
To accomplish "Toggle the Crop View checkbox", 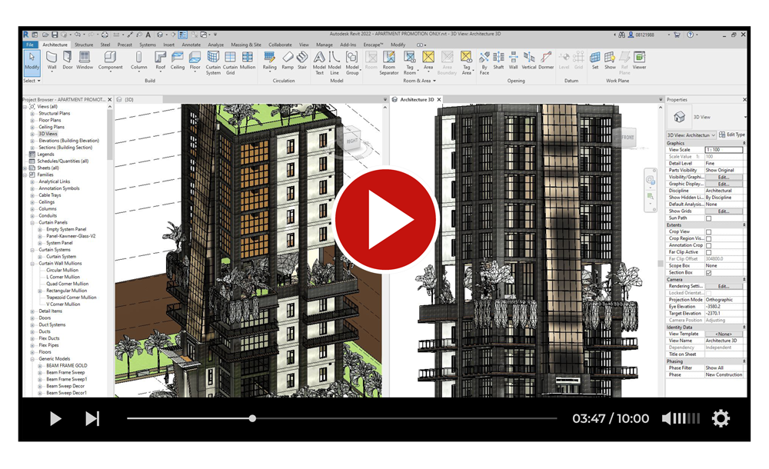I will (708, 231).
